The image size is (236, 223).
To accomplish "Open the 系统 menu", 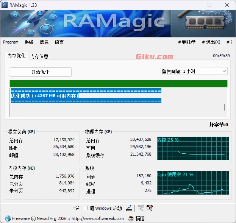I will click(29, 42).
